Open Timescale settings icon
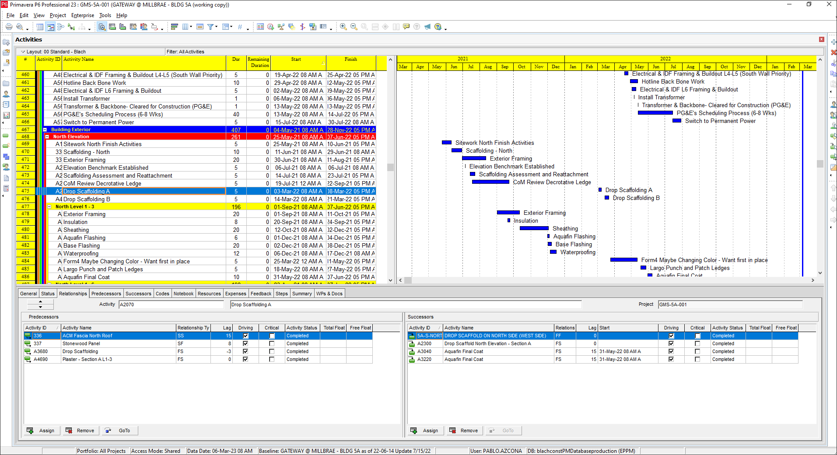 (200, 27)
